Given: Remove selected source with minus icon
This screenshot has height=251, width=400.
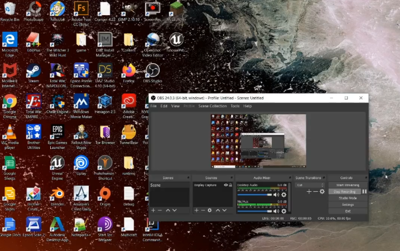Looking at the screenshot, I should 202,210.
